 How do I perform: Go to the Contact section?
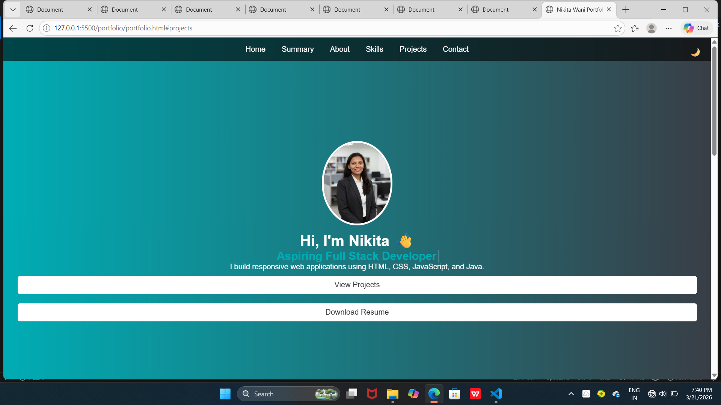456,49
